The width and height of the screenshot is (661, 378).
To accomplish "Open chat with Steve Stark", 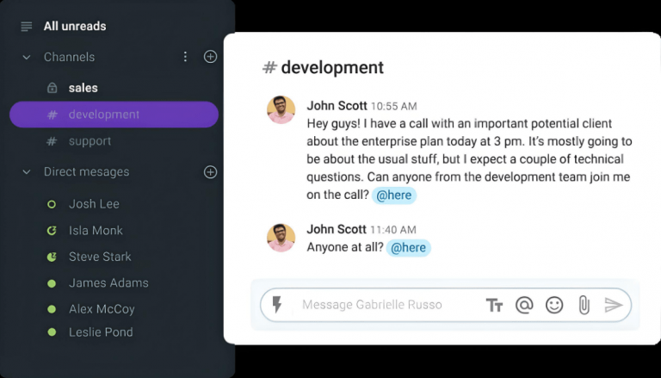I will coord(100,257).
